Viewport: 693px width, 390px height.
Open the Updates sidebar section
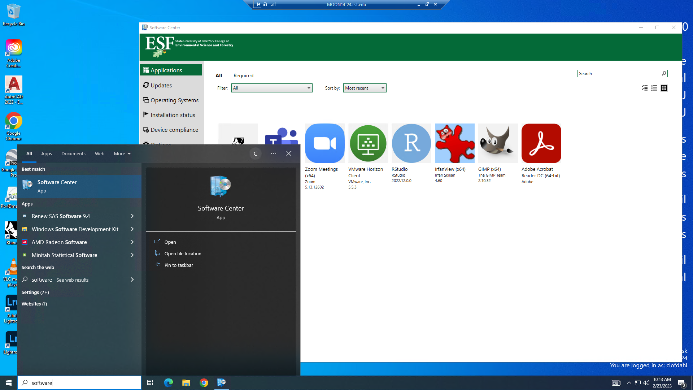(171, 85)
